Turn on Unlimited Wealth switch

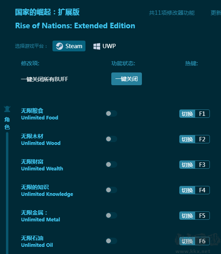[111, 164]
